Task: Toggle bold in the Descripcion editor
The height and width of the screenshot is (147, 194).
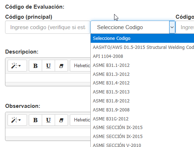Action: tap(35, 66)
